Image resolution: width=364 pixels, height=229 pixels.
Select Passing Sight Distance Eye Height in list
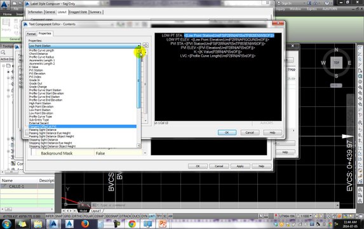click(83, 133)
